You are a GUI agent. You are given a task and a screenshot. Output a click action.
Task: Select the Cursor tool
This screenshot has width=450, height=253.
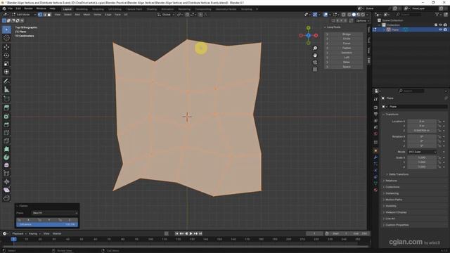(6, 38)
